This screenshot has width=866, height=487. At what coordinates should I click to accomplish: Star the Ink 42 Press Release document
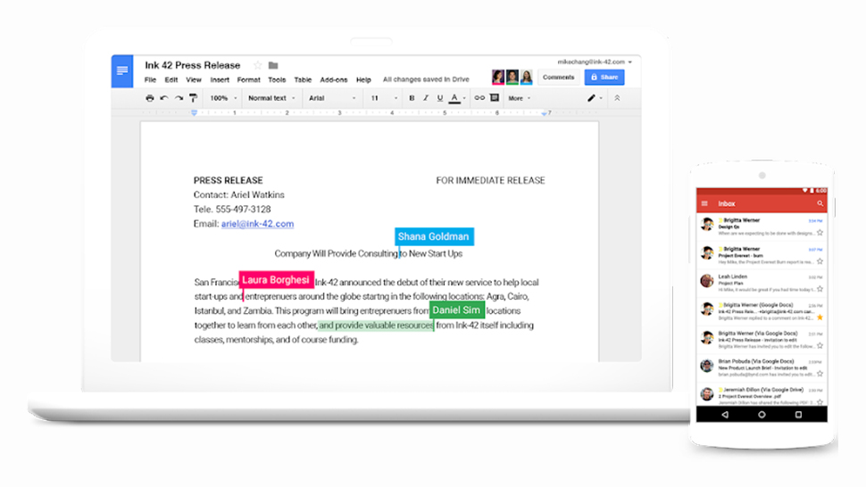click(x=257, y=65)
